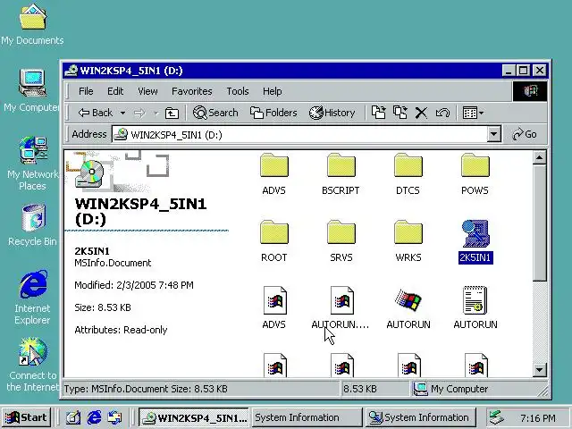Screen dimensions: 572x429
Task: Select the AUTORUN.... file with document icon
Action: click(x=341, y=300)
